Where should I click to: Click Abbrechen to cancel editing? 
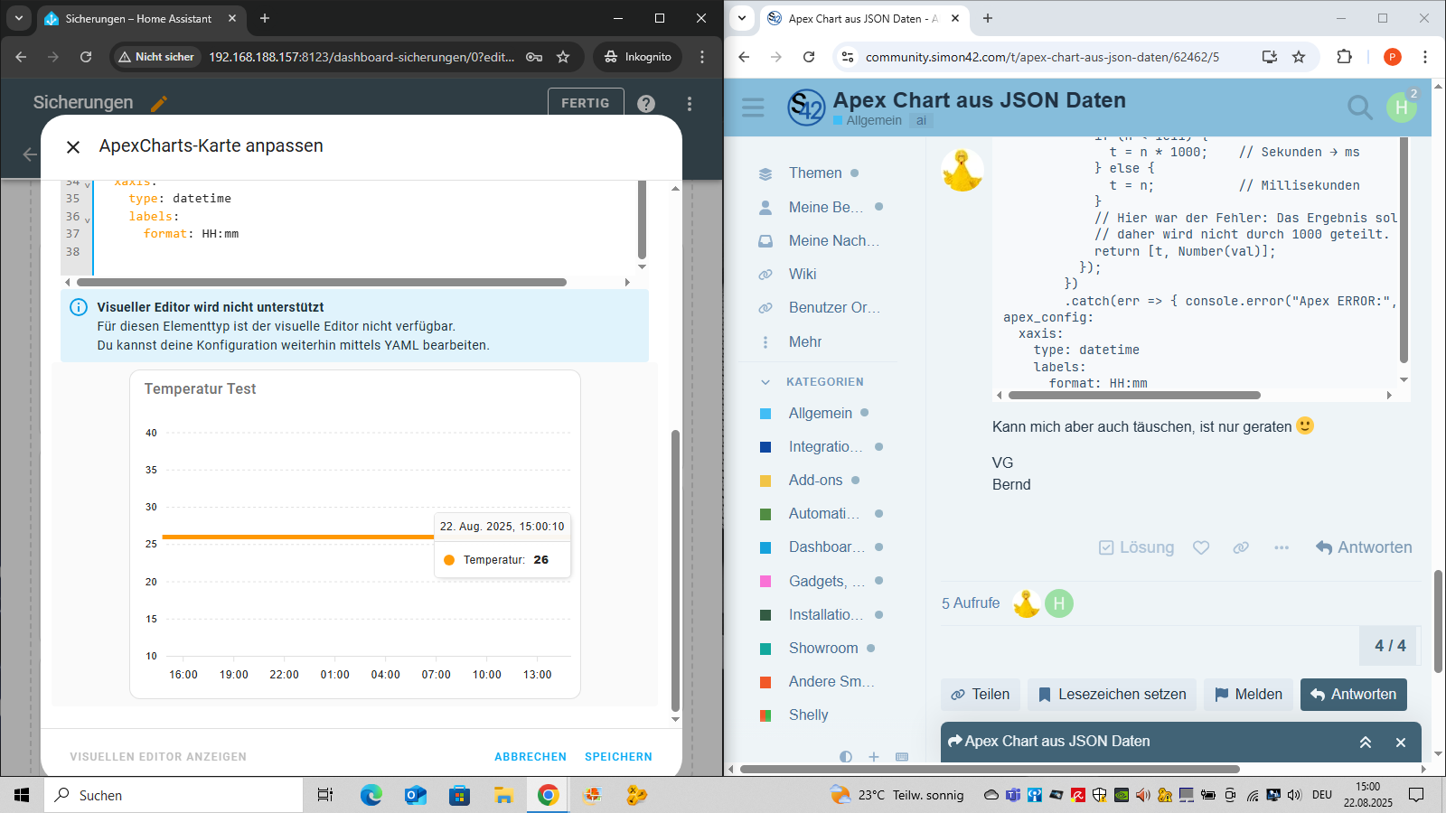[x=530, y=757]
